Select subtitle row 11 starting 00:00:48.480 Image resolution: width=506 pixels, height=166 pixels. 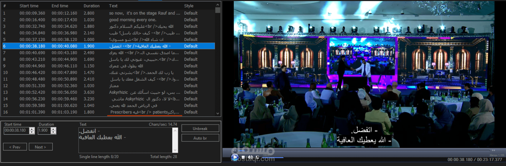(108, 79)
